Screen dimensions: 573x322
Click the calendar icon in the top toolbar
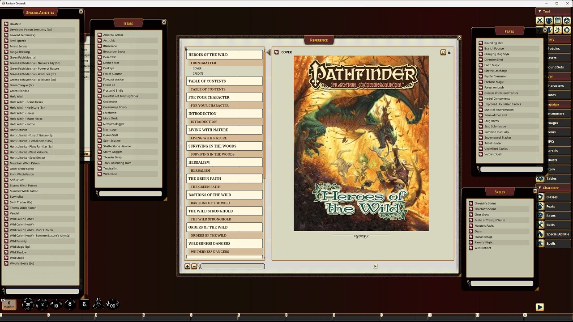558,21
